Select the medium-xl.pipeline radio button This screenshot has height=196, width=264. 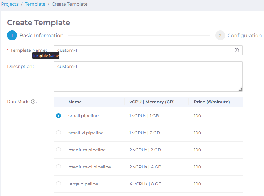pos(59,167)
